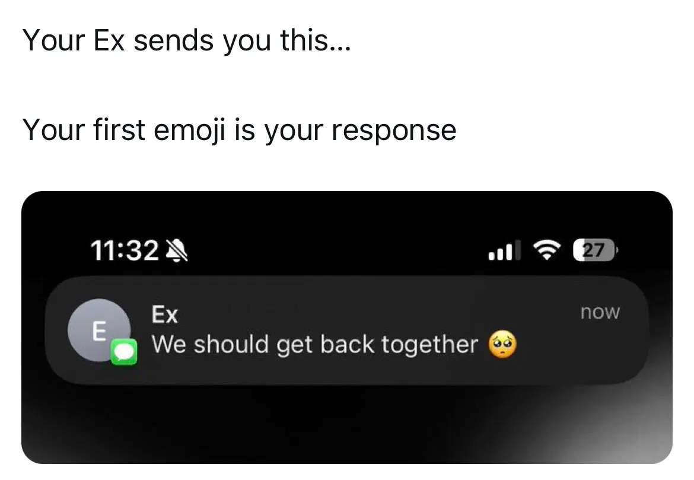The width and height of the screenshot is (694, 480).
Task: Click the "now" notification timestamp
Action: pyautogui.click(x=600, y=312)
